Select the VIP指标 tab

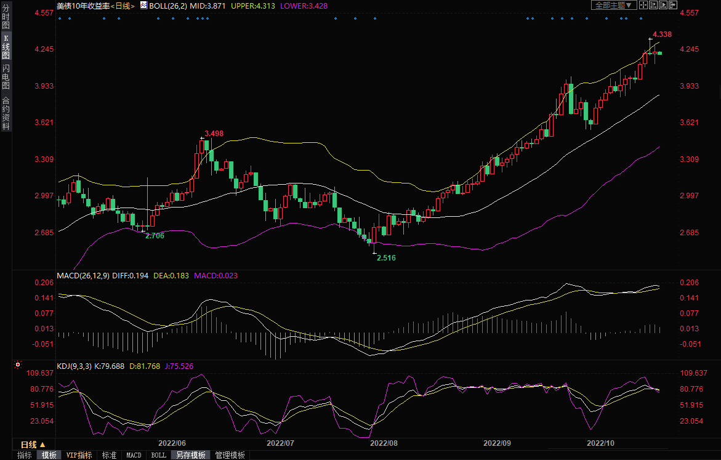pos(79,455)
